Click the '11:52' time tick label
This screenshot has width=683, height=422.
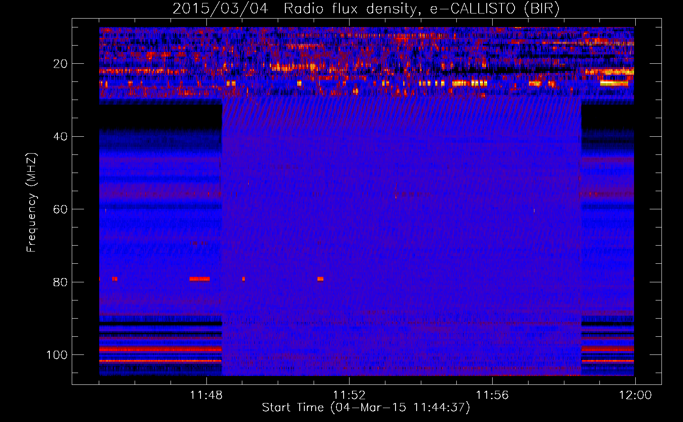(349, 395)
